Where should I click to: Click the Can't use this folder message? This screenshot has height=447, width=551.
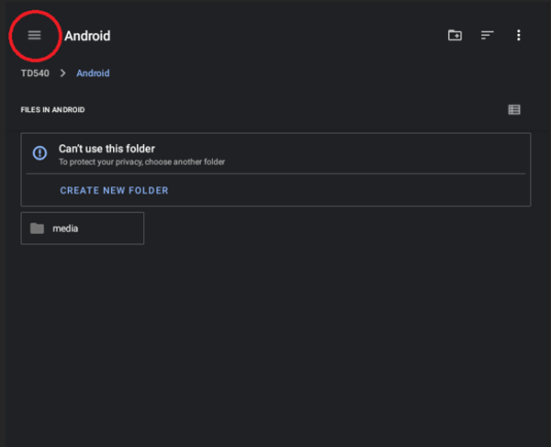coord(107,149)
